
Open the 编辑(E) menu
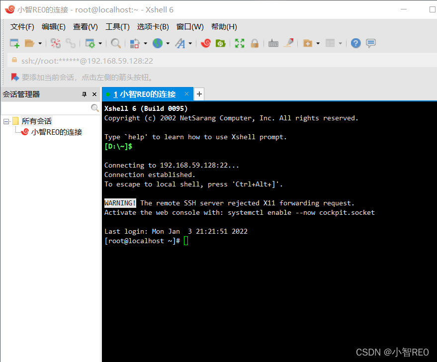[54, 27]
